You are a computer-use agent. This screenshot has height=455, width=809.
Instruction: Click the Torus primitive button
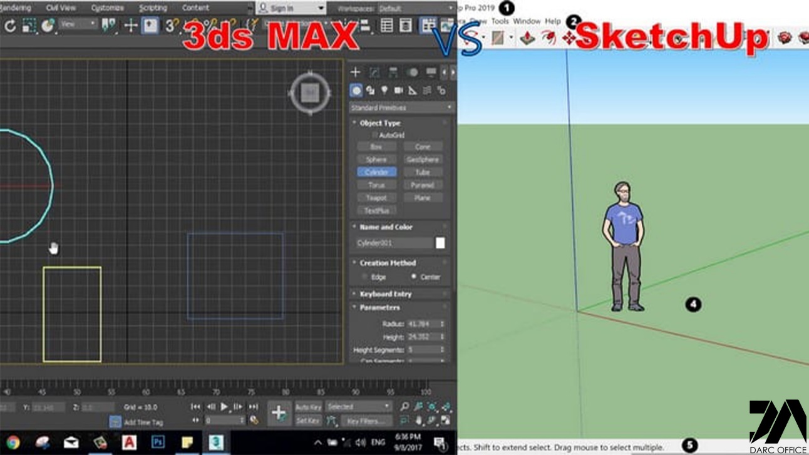click(x=376, y=185)
